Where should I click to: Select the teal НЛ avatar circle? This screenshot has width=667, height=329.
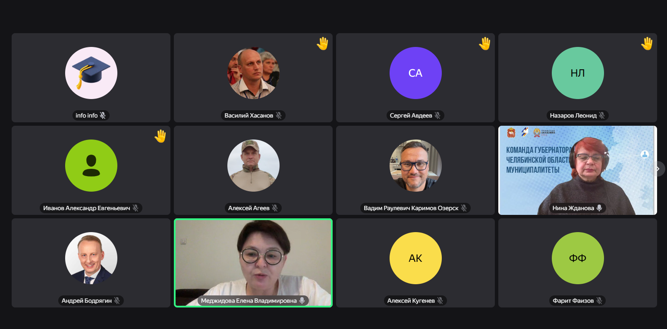(578, 73)
